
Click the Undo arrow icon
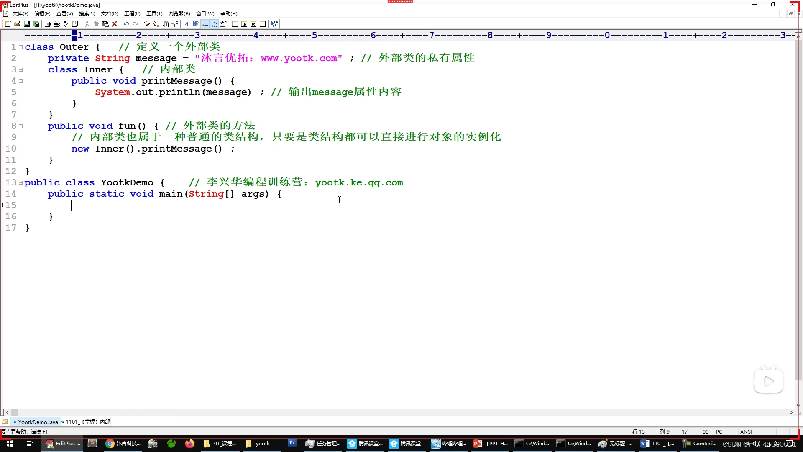(126, 24)
